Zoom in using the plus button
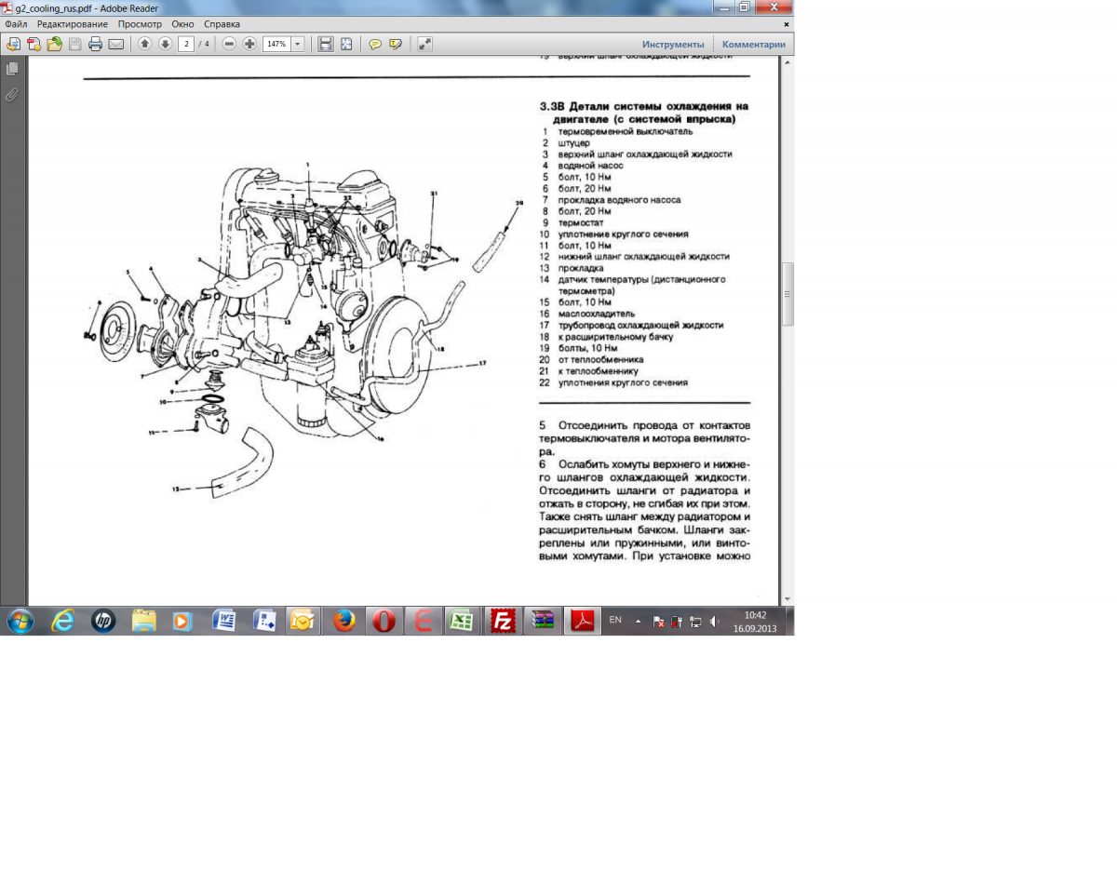This screenshot has height=884, width=1117. coord(249,44)
